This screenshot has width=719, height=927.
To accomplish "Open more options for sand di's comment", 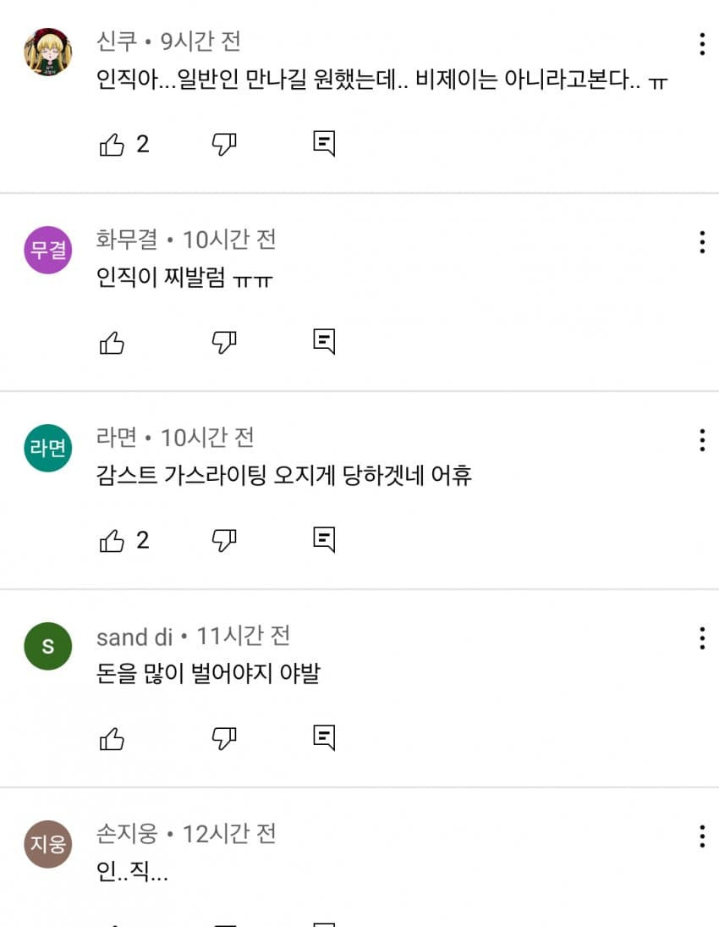I will point(702,638).
